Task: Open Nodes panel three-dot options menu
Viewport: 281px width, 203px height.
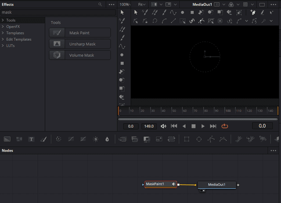Action: [273, 150]
